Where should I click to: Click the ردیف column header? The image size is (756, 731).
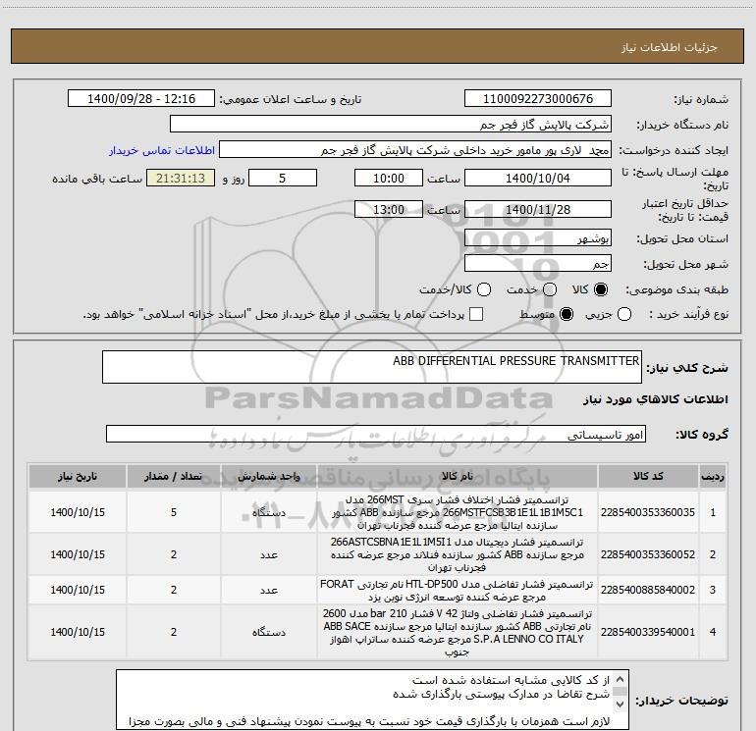click(713, 477)
